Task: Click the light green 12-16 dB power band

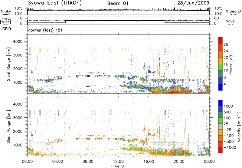Action: [221, 67]
